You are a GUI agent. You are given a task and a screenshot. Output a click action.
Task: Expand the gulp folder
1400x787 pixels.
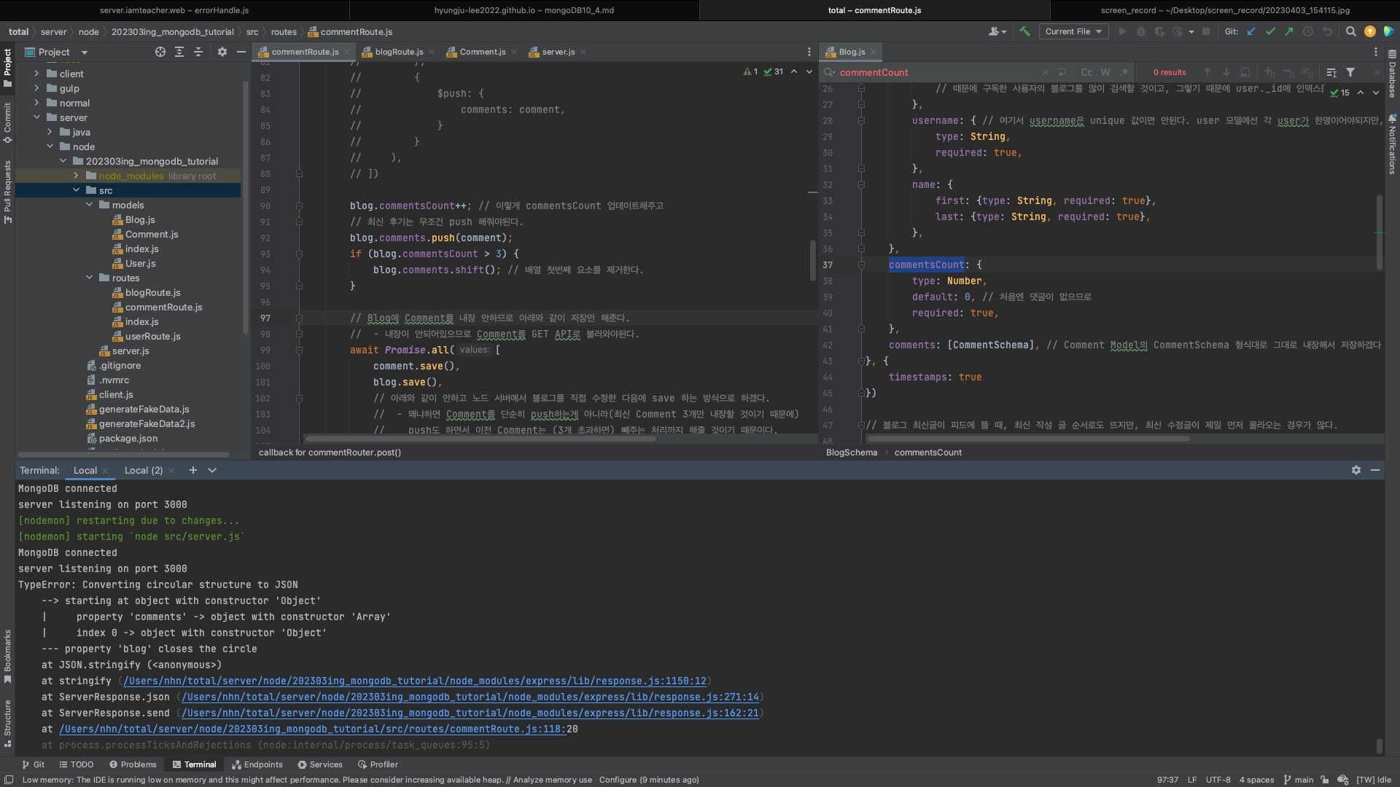[x=36, y=88]
